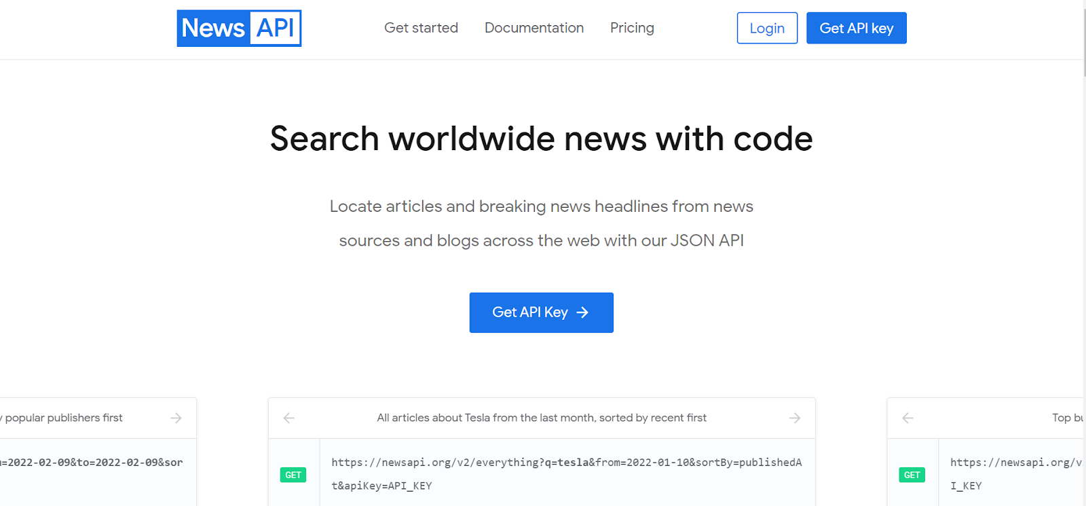Open the Documentation page
Screen dimensions: 1086x506
pyautogui.click(x=534, y=28)
